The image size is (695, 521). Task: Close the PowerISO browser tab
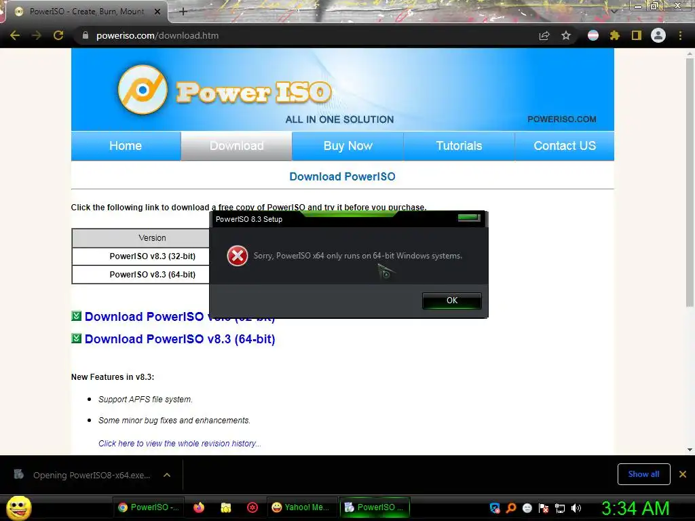coord(157,12)
